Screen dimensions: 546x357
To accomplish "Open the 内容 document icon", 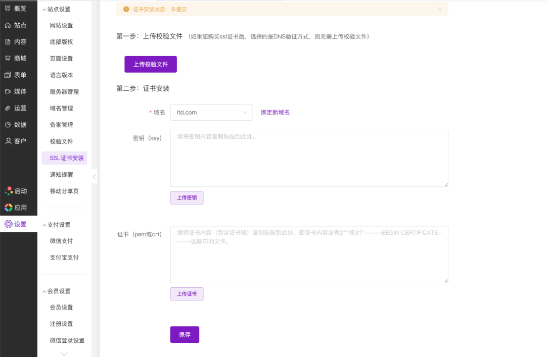I will pos(8,42).
